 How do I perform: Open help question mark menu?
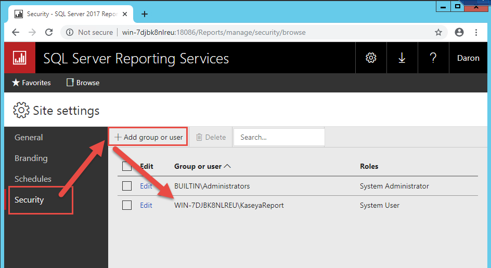(433, 58)
